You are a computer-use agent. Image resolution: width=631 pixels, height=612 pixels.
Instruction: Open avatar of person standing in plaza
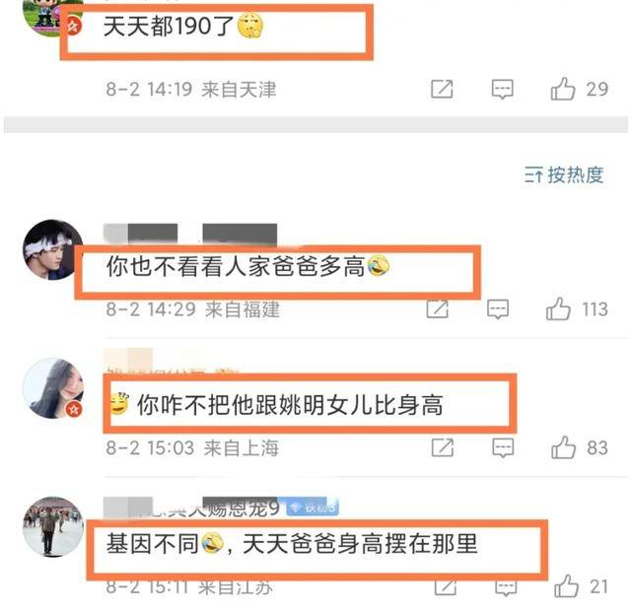52,527
